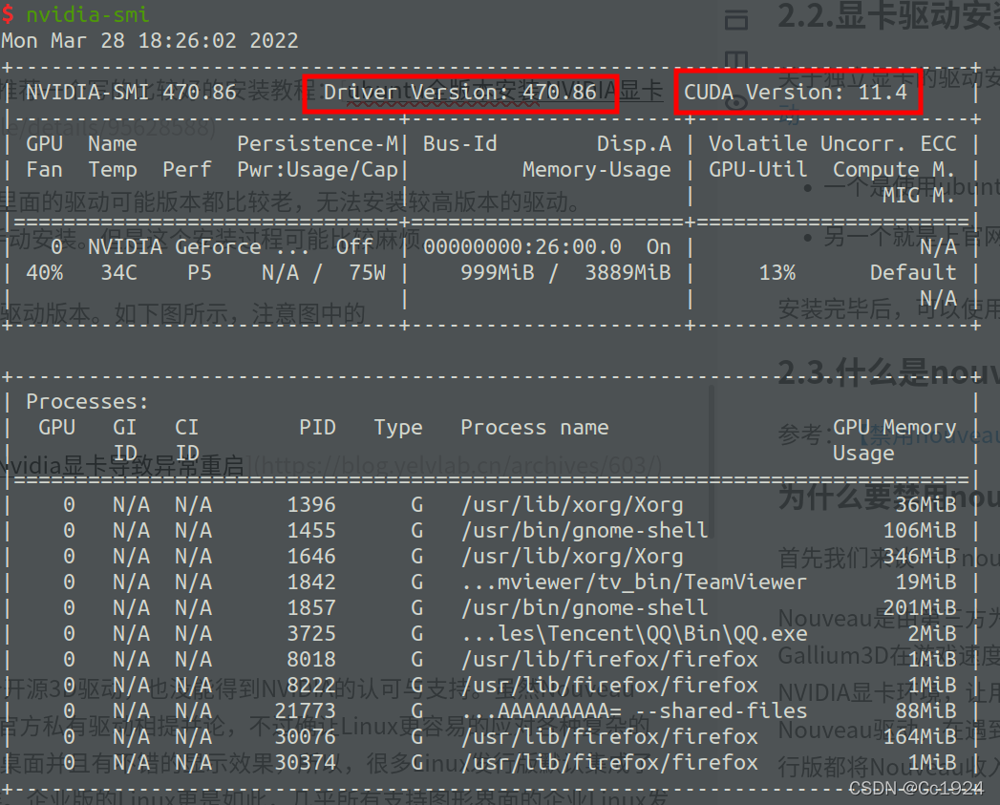Click the Volatile Uncorr. ECC header
This screenshot has width=1000, height=805.
click(832, 144)
